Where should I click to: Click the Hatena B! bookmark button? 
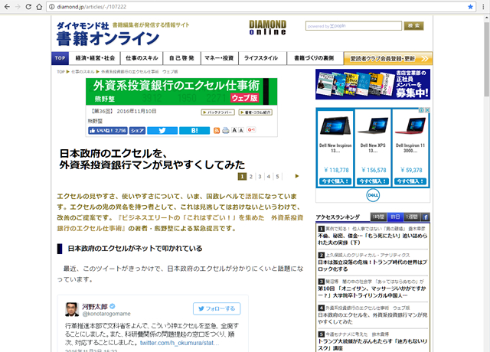194,131
